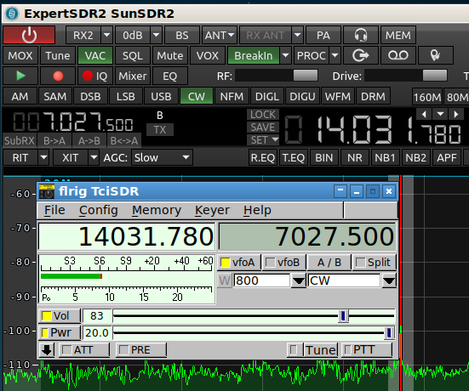Select USB mode

click(x=161, y=96)
